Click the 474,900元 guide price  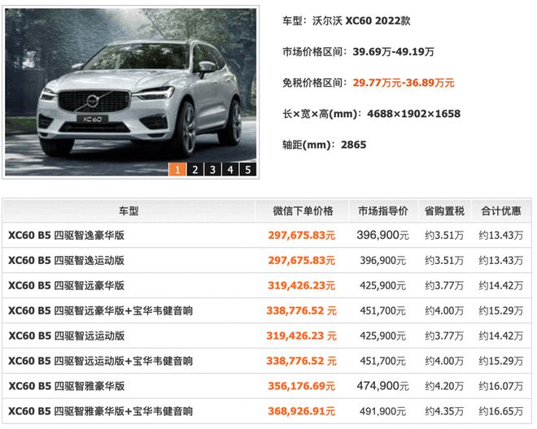pyautogui.click(x=383, y=386)
